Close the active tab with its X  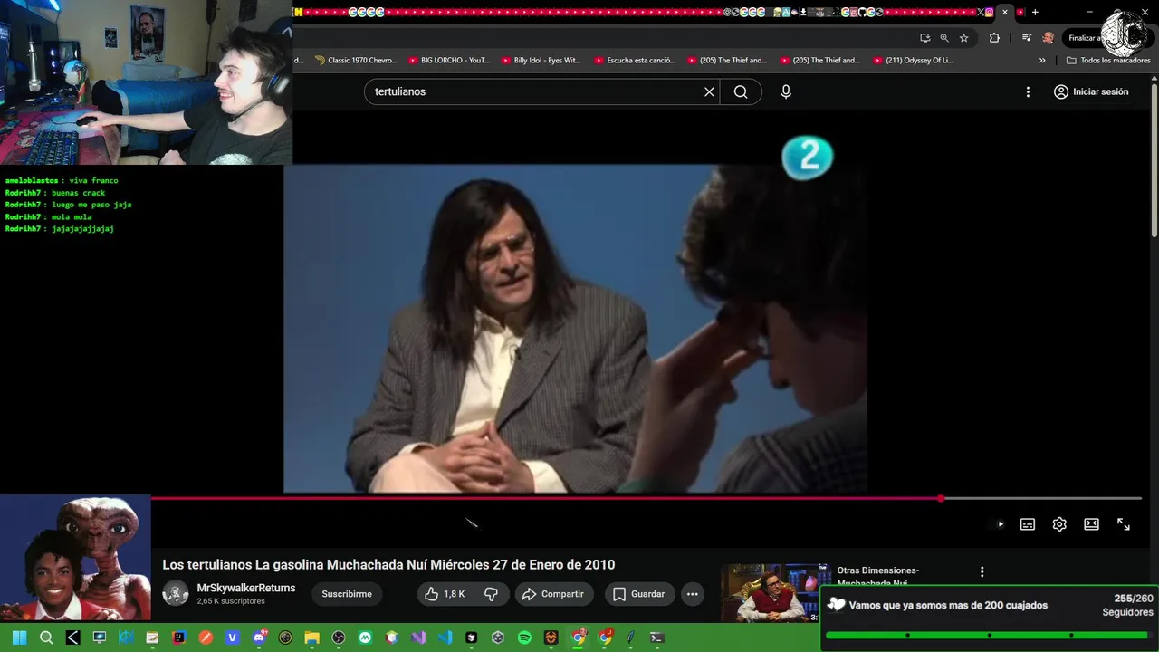pyautogui.click(x=1004, y=12)
